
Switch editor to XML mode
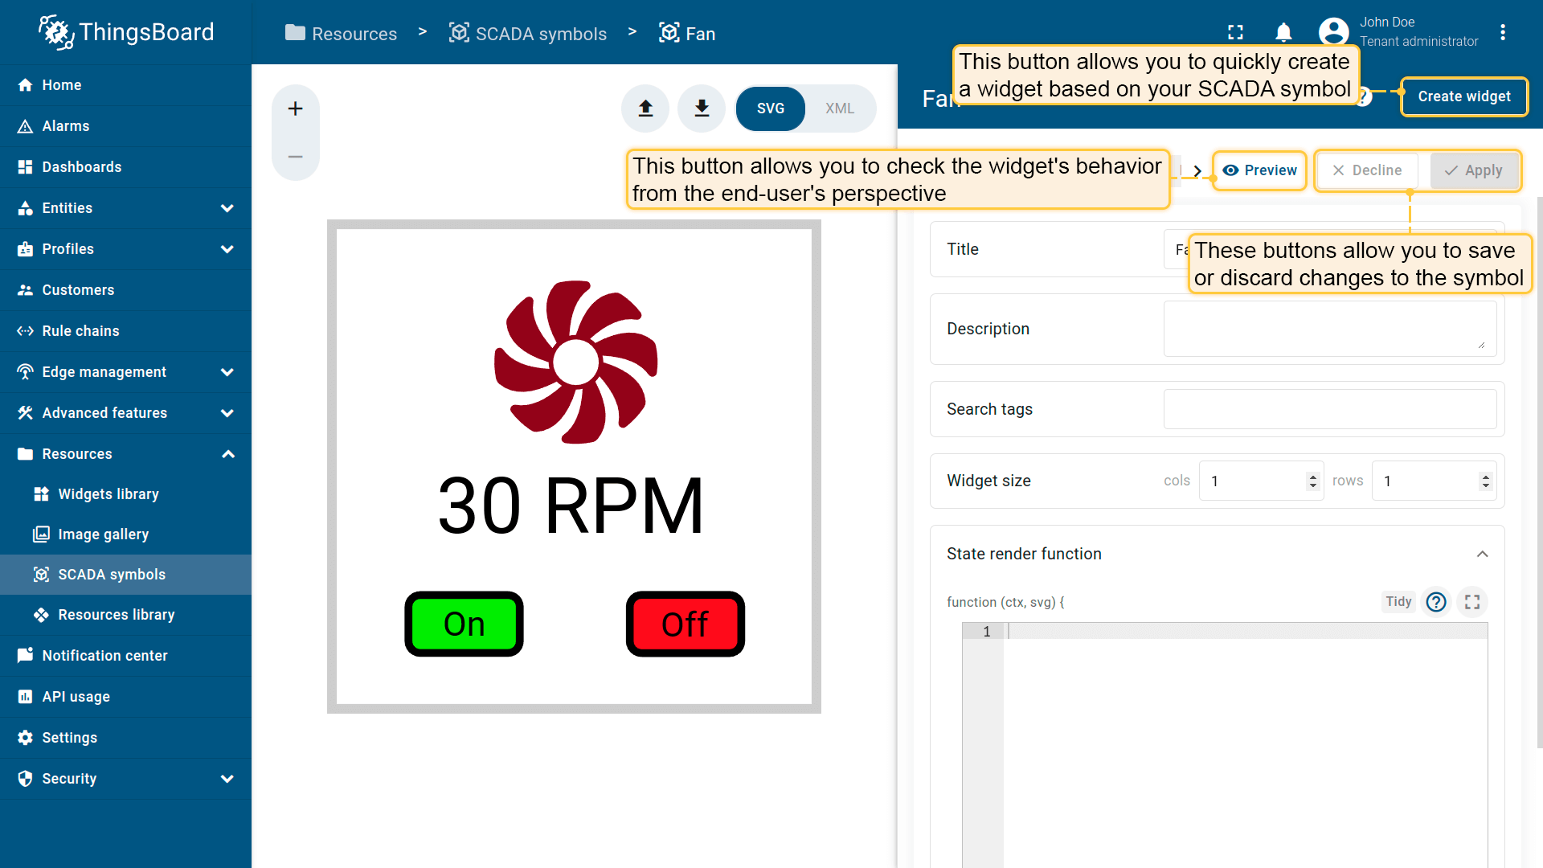tap(839, 108)
